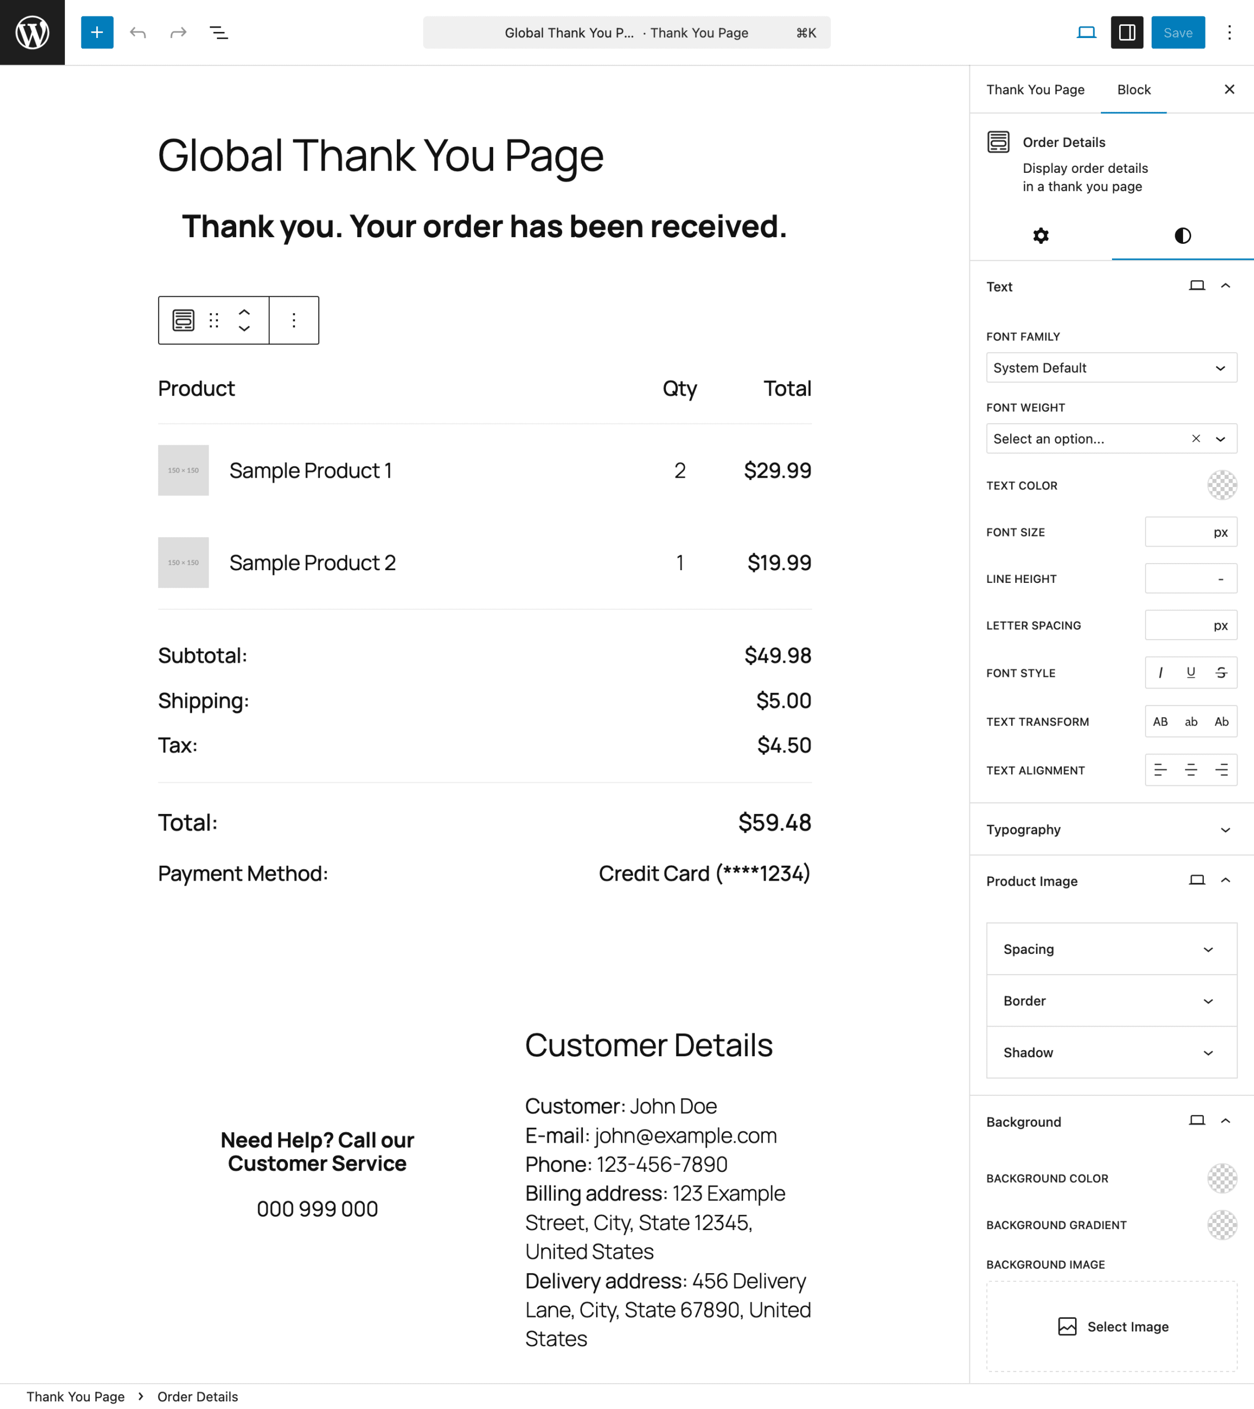The image size is (1254, 1409).
Task: Toggle strikethrough font style
Action: [1221, 673]
